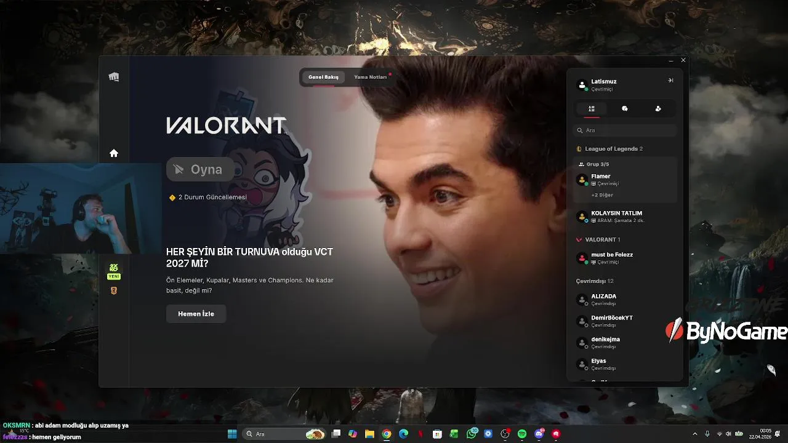Switch to Genel Bakış tab
Screen dimensions: 788x443
coord(323,78)
